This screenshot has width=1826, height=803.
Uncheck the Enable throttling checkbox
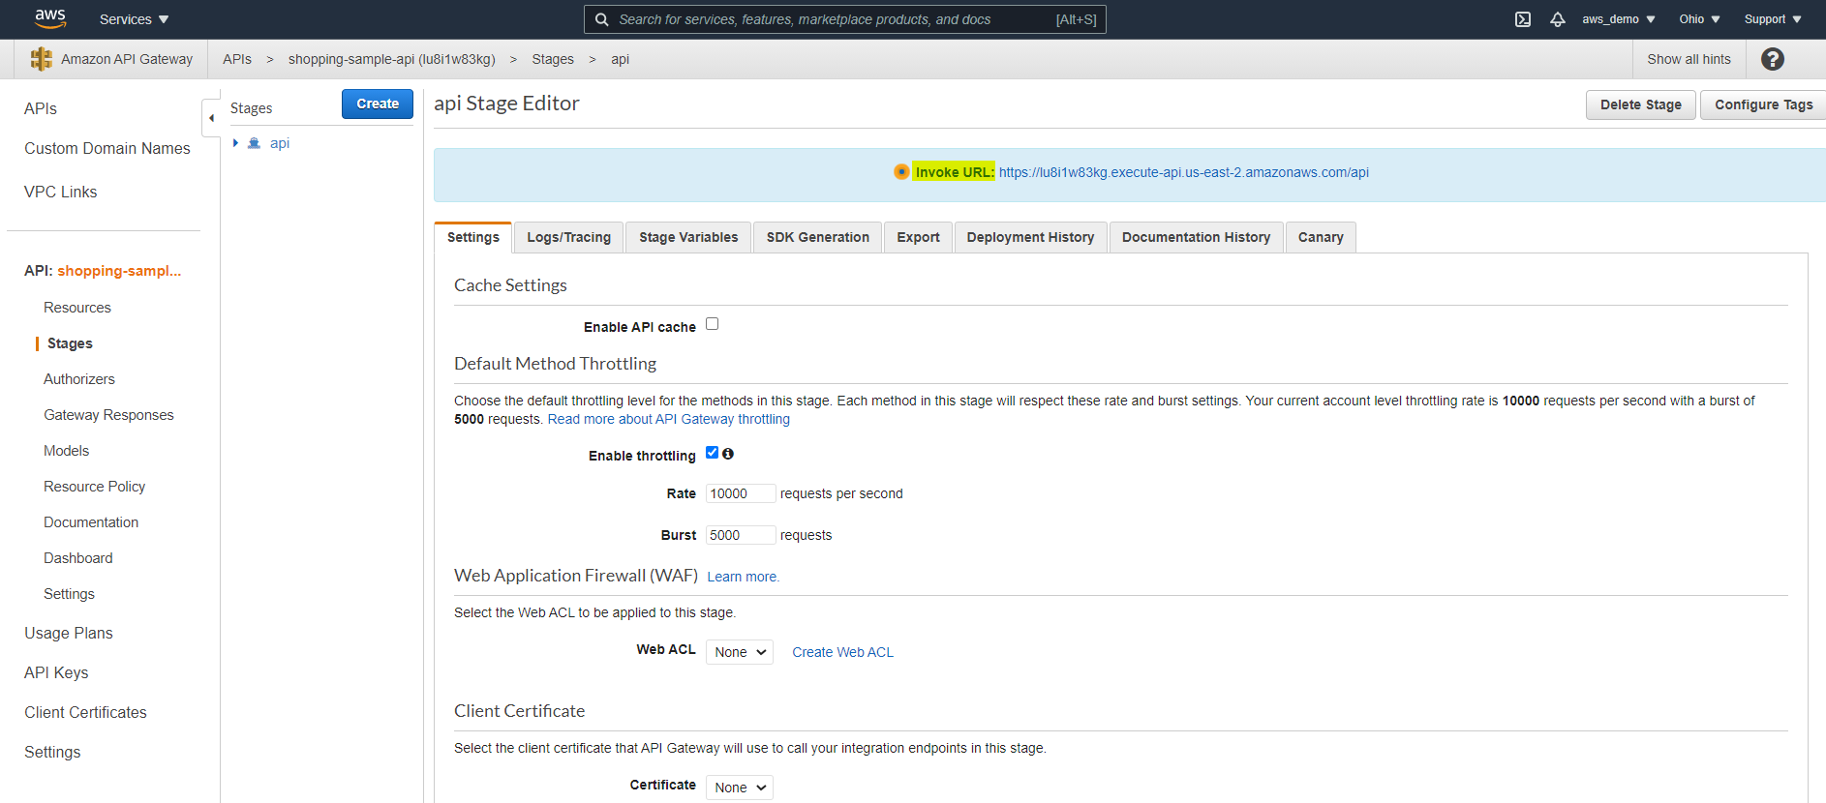pos(712,453)
